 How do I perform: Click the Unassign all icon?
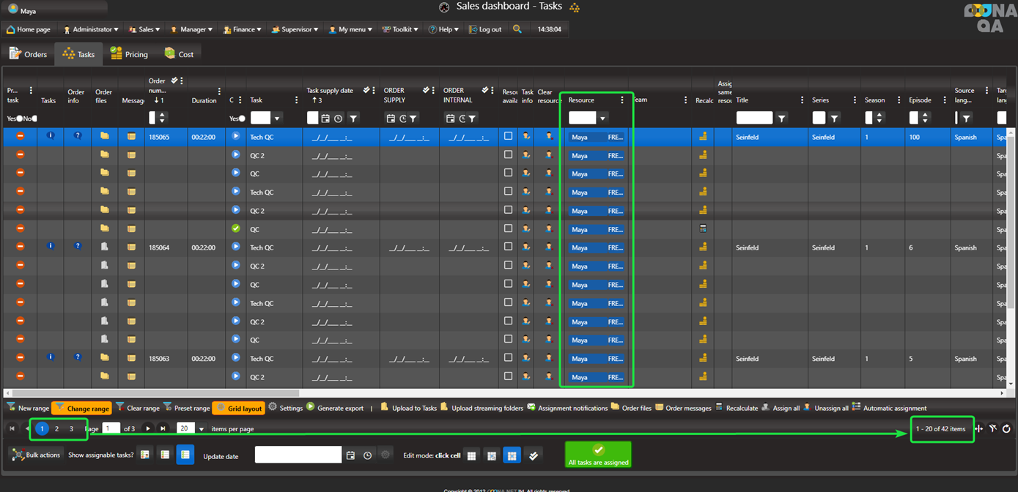(x=807, y=408)
